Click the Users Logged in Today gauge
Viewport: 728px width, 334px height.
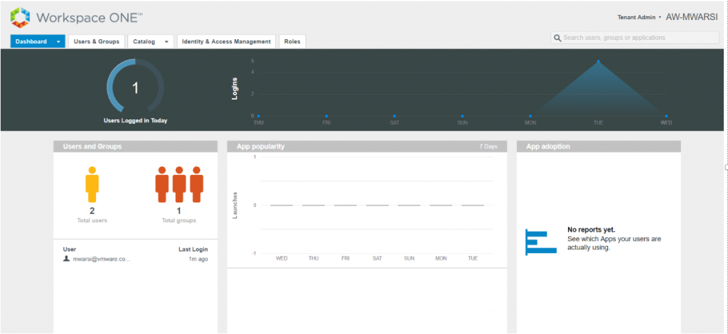tap(135, 86)
